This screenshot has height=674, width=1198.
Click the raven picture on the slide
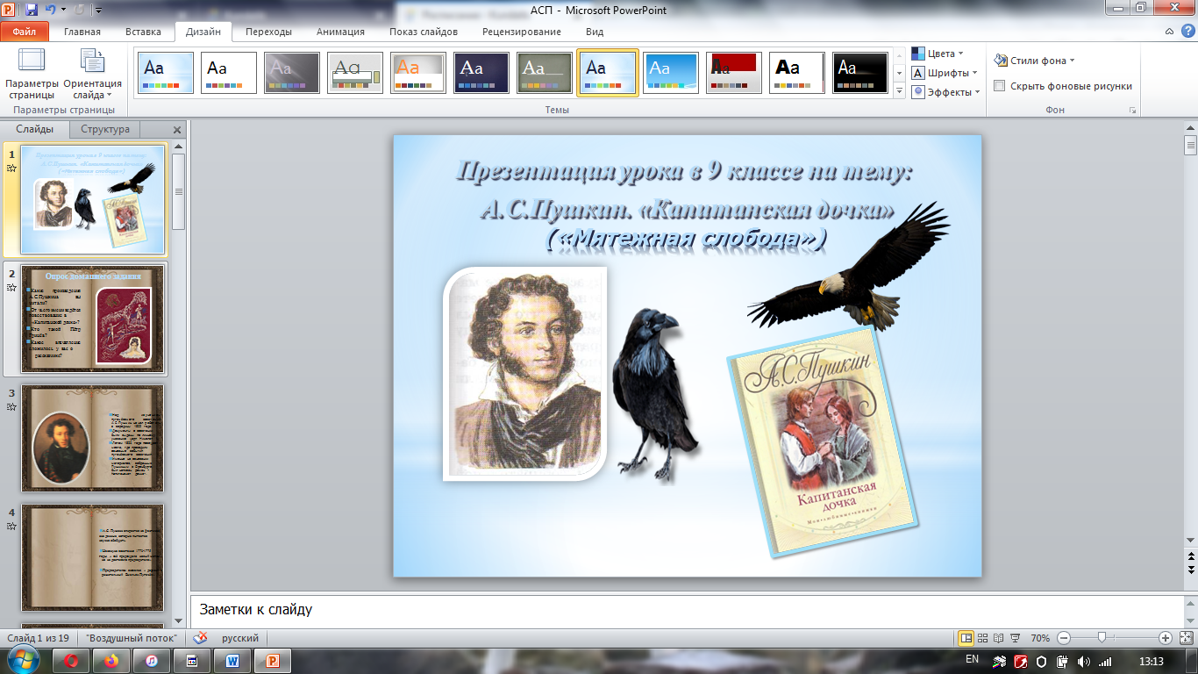656,394
